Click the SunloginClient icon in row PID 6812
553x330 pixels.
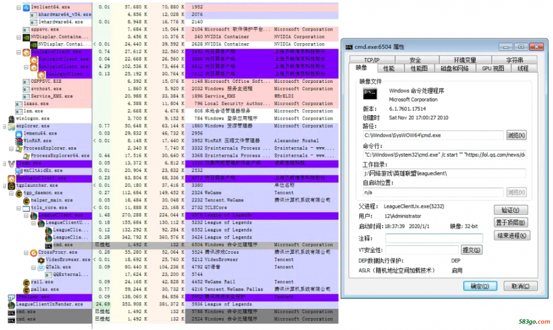pos(34,67)
